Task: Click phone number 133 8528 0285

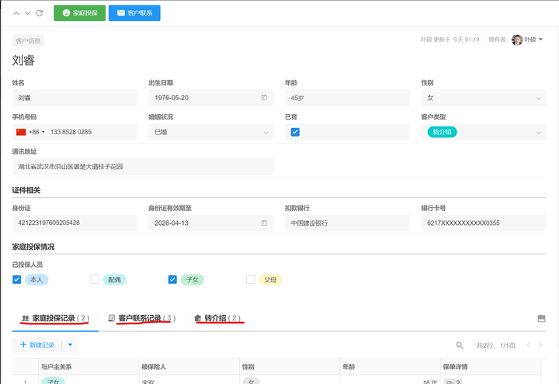Action: point(71,132)
